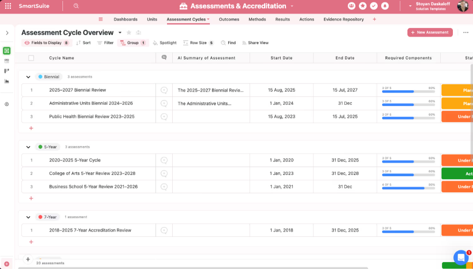The width and height of the screenshot is (473, 269).
Task: Open the Filter options
Action: [x=105, y=43]
